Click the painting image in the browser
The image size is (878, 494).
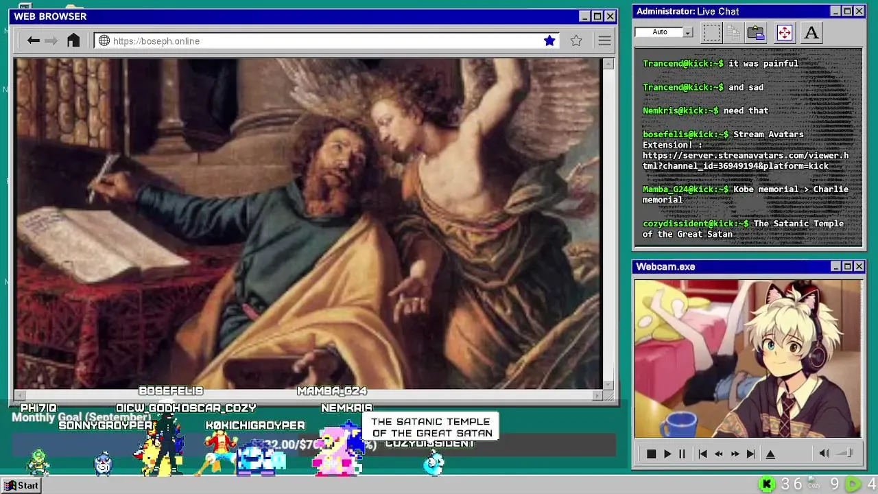point(308,224)
